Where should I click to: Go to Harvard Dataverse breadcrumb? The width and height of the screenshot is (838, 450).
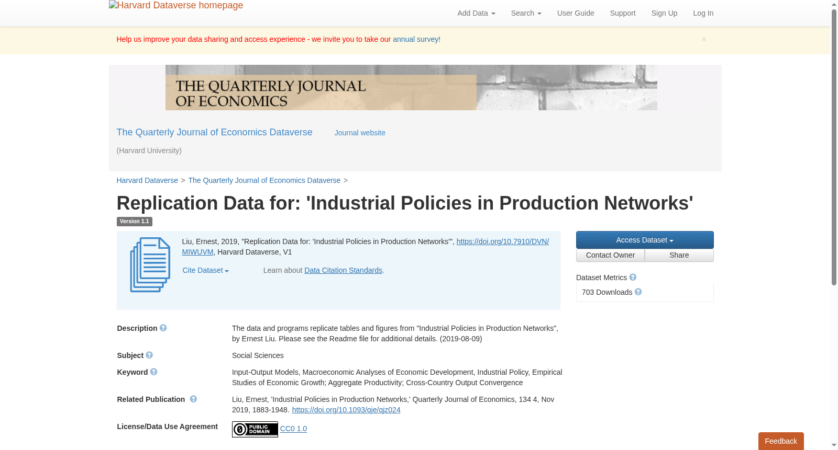[x=147, y=180]
